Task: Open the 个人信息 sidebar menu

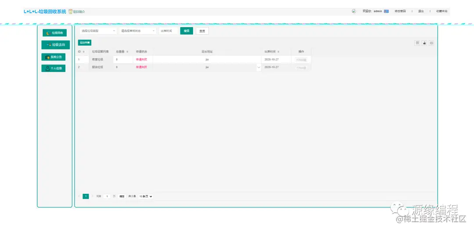Action: tap(54, 68)
